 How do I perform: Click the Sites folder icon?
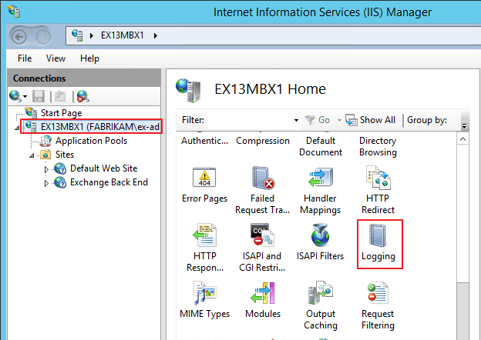pos(45,155)
